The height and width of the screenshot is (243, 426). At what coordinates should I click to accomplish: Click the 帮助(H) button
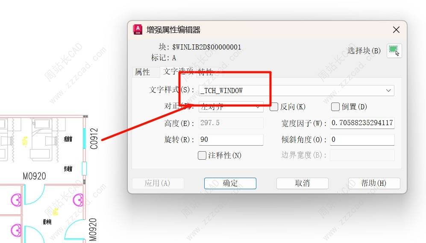(x=374, y=183)
